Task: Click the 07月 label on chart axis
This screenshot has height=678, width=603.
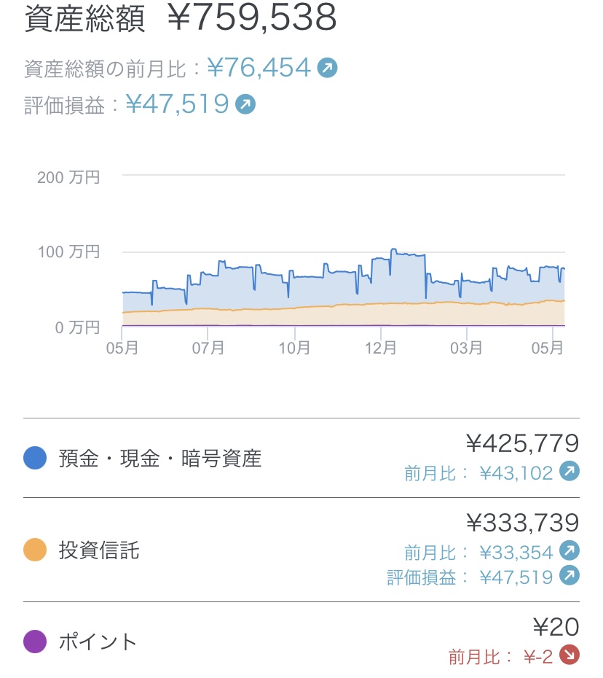Action: coord(208,348)
